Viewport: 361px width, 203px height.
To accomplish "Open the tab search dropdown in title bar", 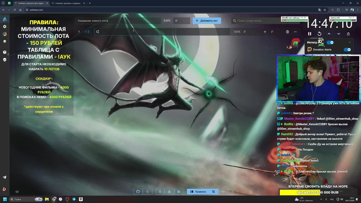I will coord(3,3).
